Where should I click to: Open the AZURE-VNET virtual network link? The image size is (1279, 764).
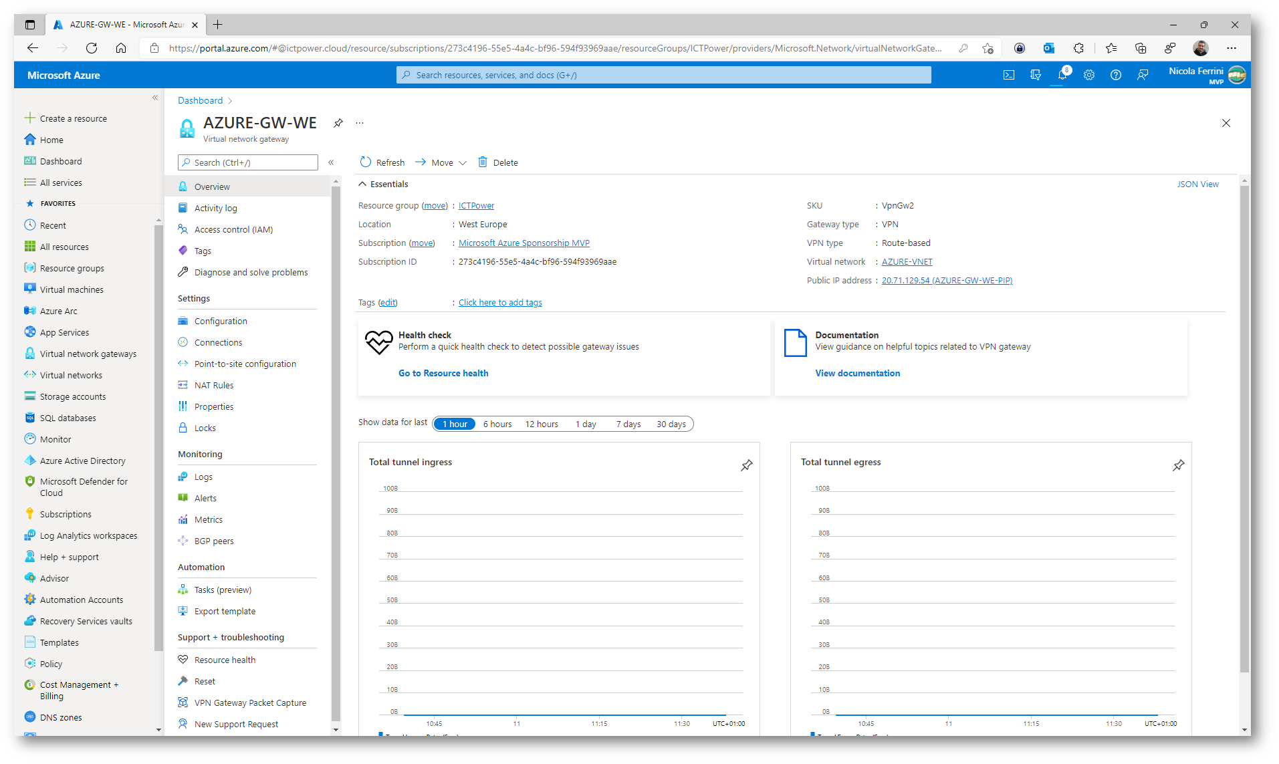pos(907,261)
